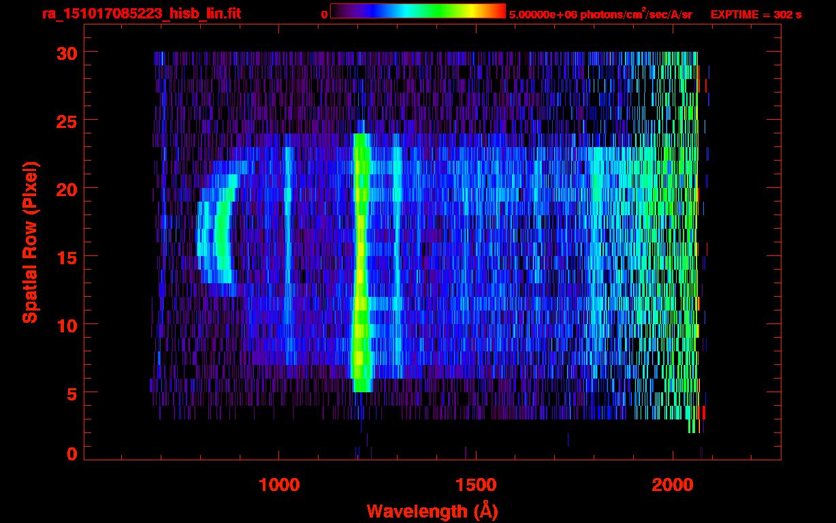Screen dimensions: 836x523
Task: Click the 1500 wavelength tick label
Action: click(x=475, y=485)
